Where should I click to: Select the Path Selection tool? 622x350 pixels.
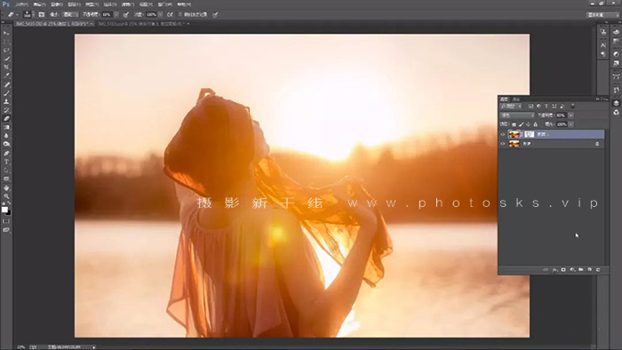[6, 171]
